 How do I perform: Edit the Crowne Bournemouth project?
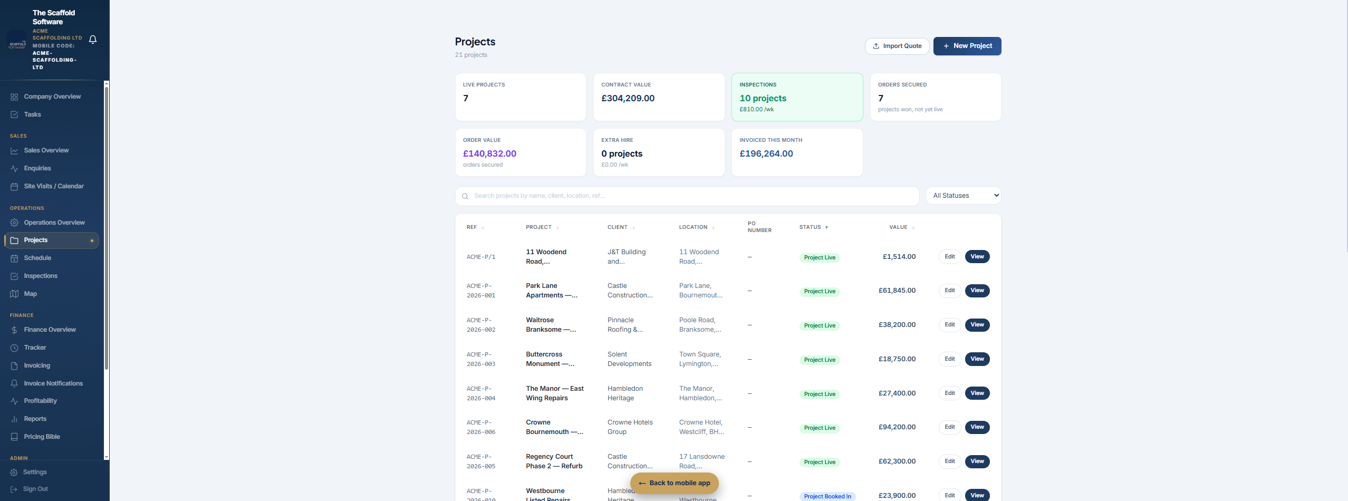coord(949,427)
